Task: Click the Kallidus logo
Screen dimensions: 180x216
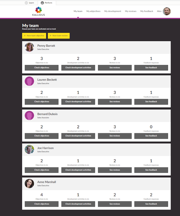Action: (38, 11)
